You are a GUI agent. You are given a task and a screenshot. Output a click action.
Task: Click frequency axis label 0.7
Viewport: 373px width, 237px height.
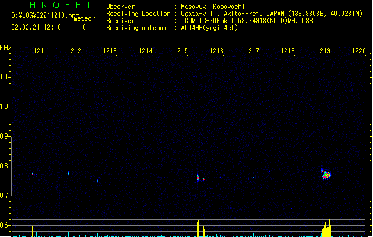[x=5, y=196]
